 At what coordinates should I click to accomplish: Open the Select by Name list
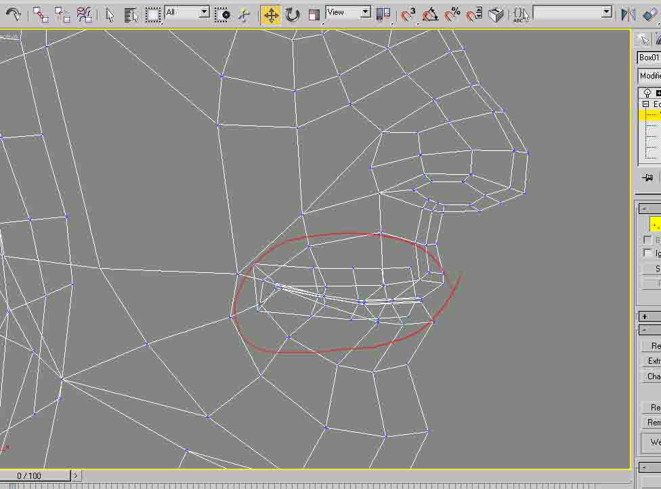coord(131,15)
